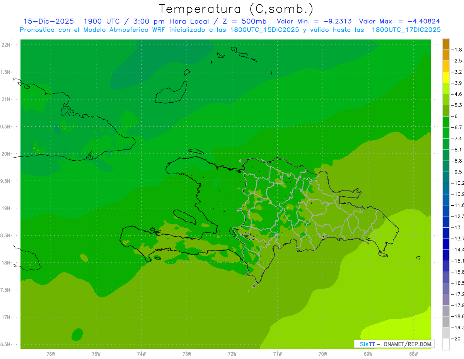Click the '-13' colorbar value
The height and width of the screenshot is (359, 464).
457,227
